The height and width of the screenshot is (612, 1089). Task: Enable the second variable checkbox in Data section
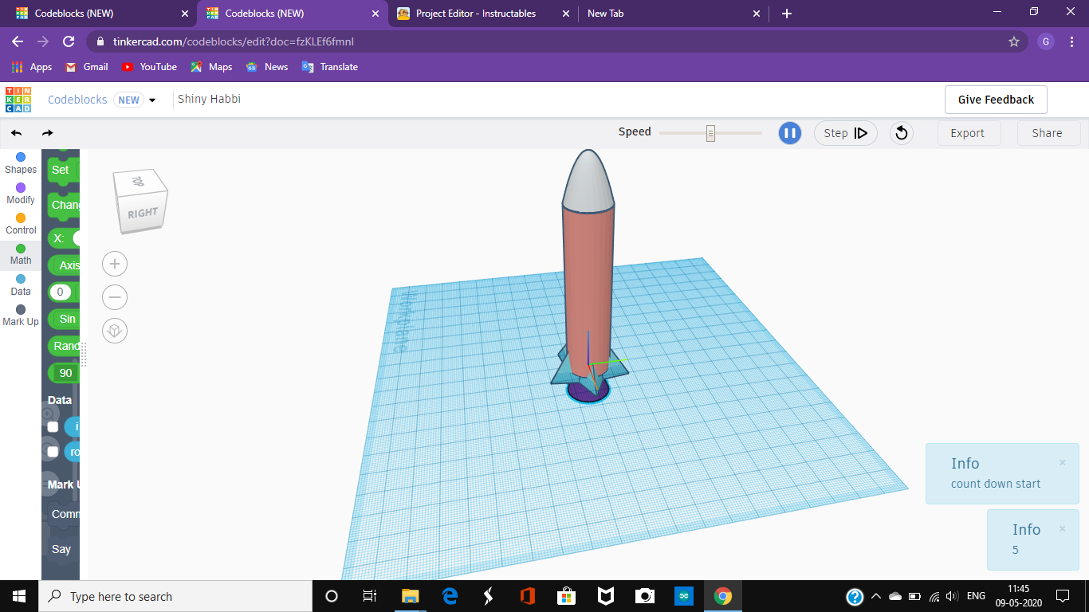(53, 451)
